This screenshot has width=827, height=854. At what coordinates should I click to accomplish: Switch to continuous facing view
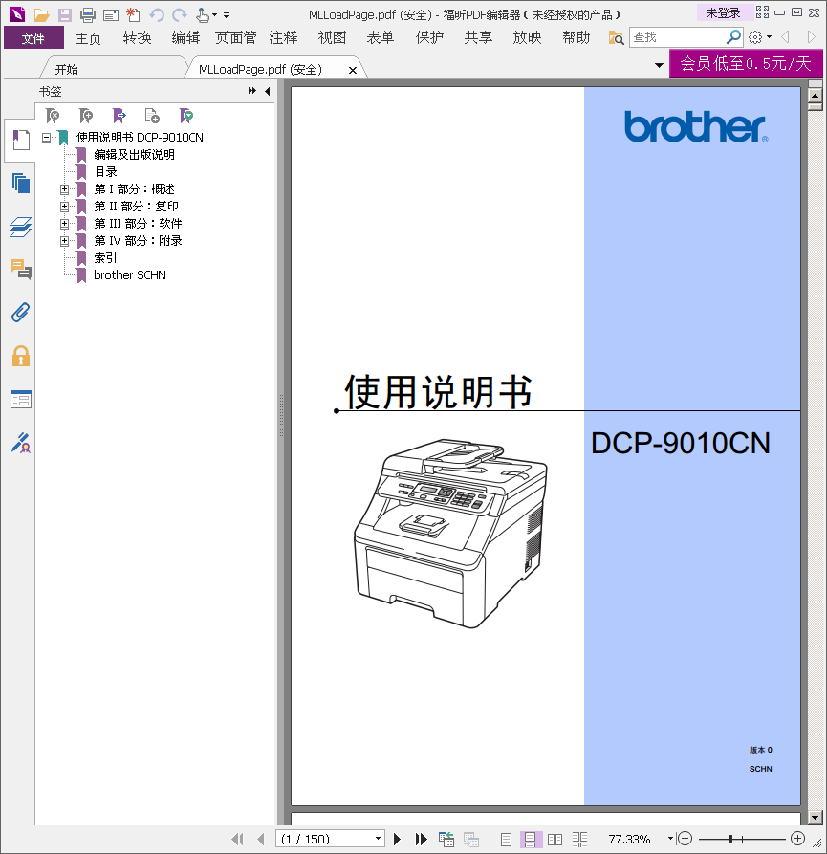point(579,840)
